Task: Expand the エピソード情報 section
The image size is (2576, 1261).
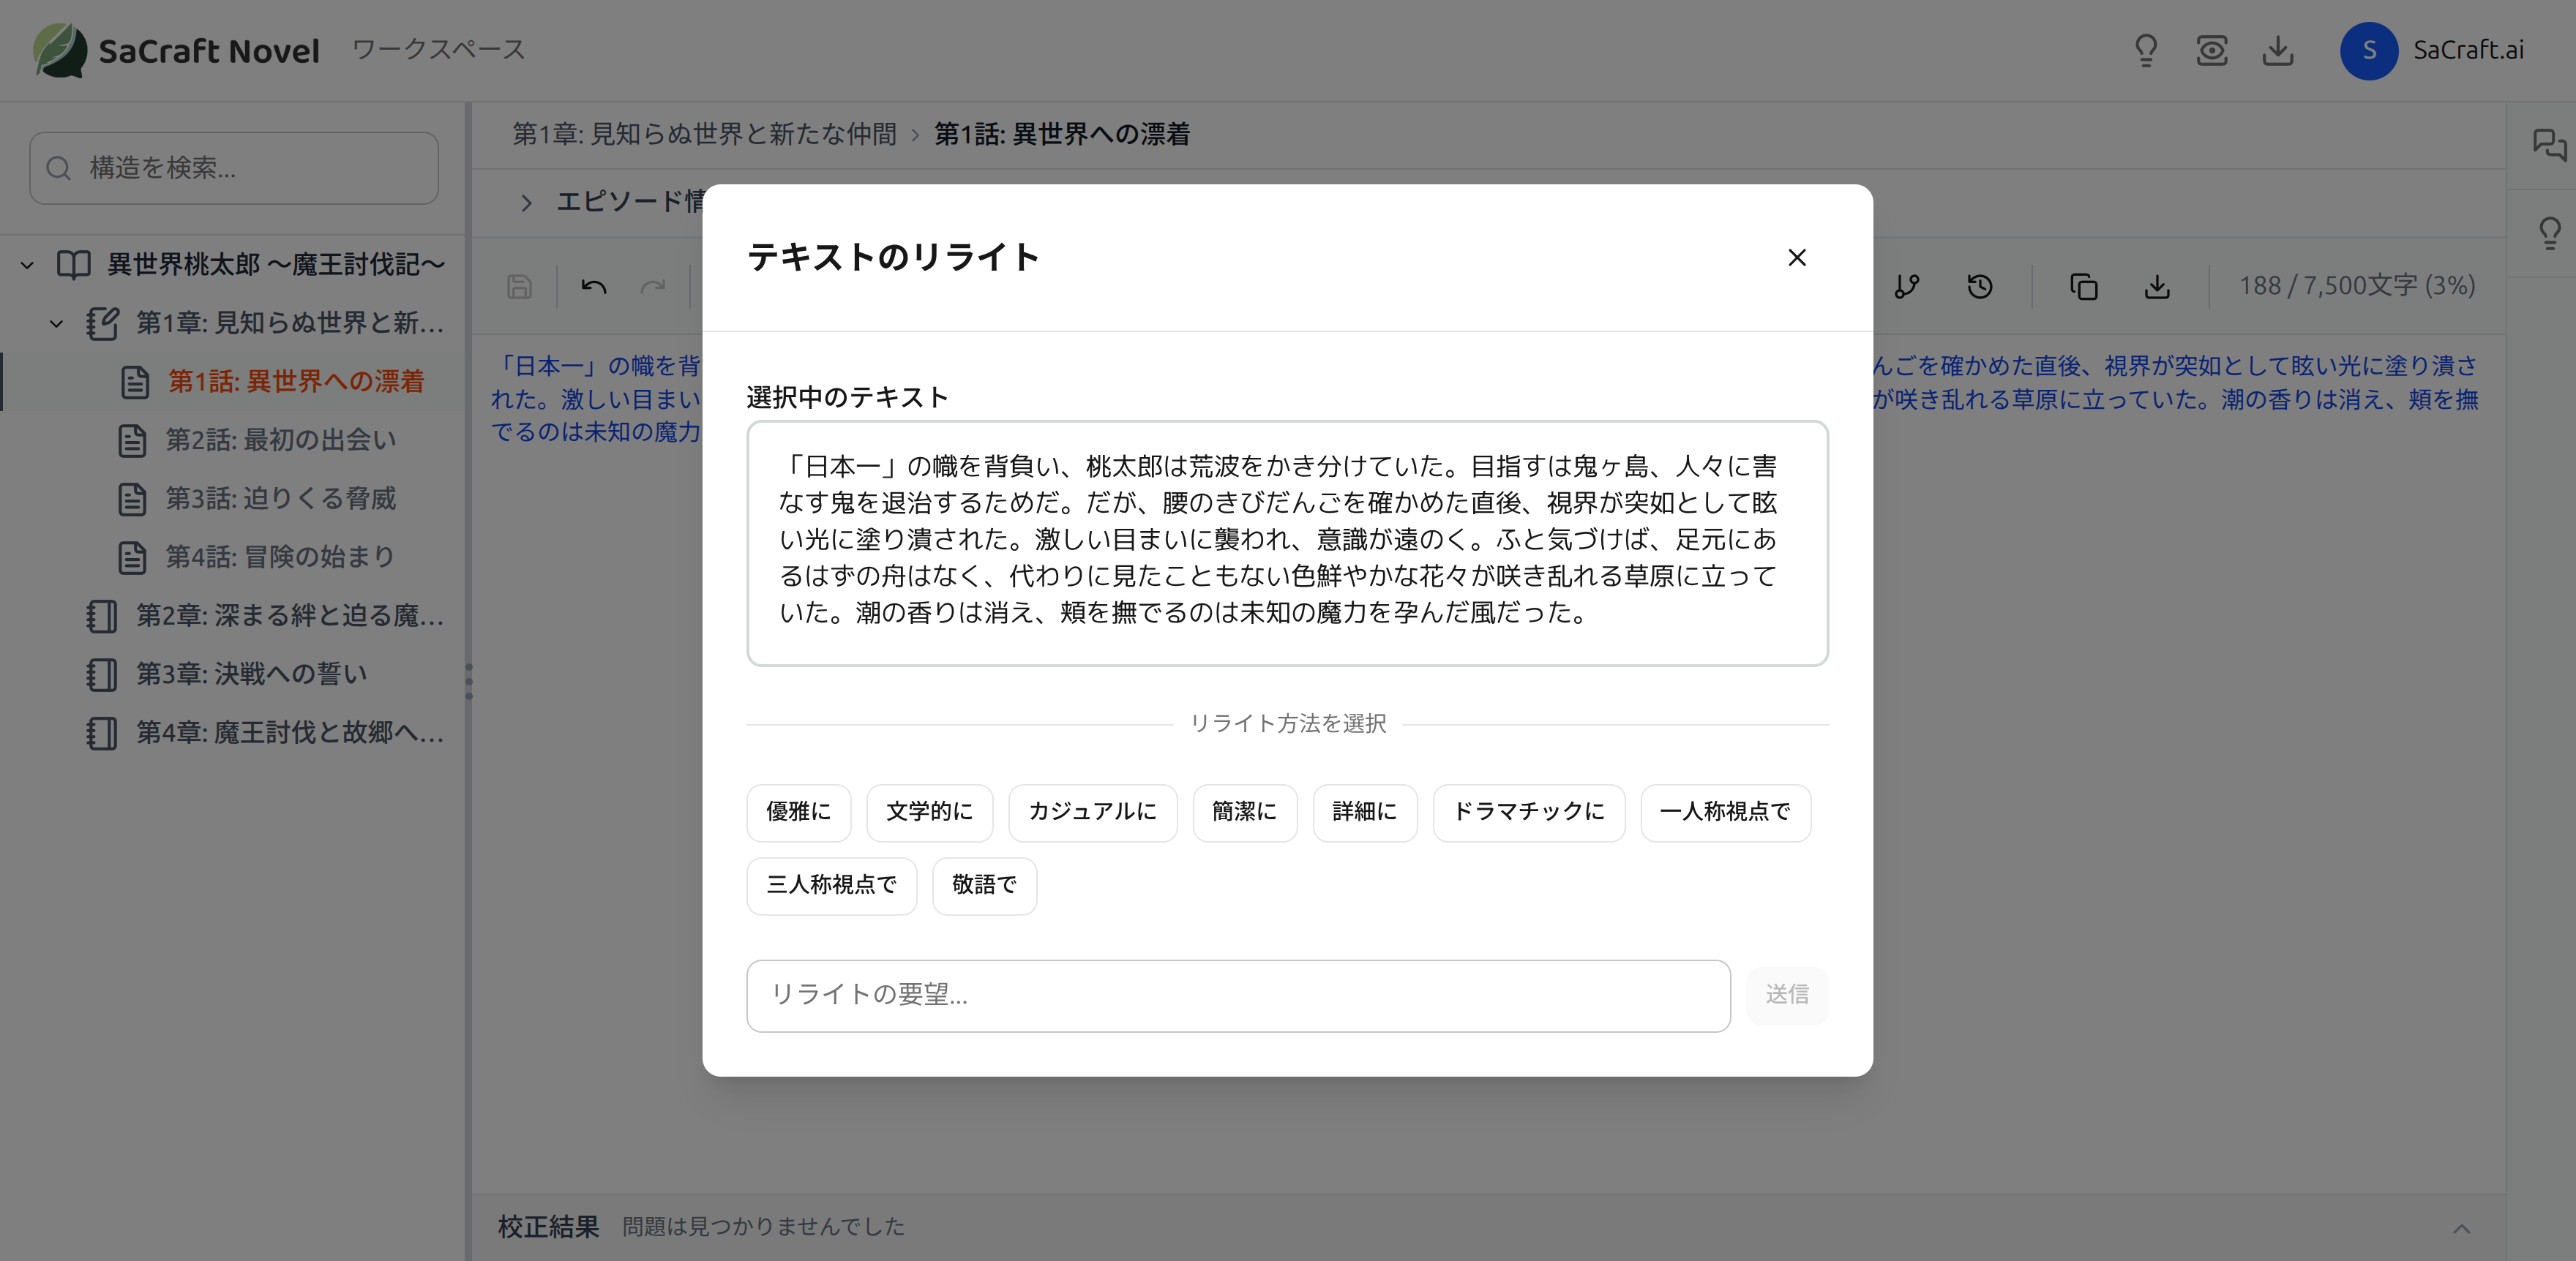Action: [527, 203]
